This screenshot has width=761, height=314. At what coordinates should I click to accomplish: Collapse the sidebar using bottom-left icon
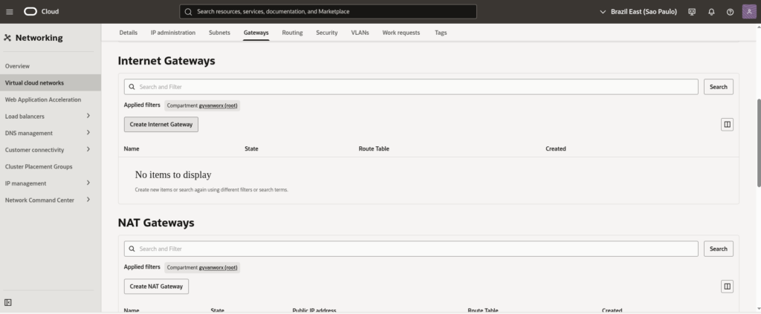tap(8, 302)
